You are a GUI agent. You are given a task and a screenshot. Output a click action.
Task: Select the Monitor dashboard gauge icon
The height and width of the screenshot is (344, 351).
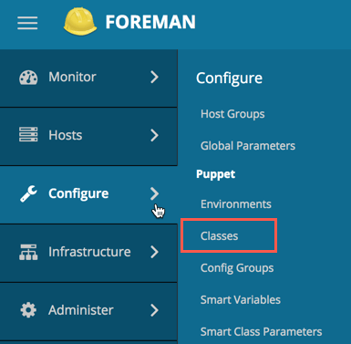[28, 78]
